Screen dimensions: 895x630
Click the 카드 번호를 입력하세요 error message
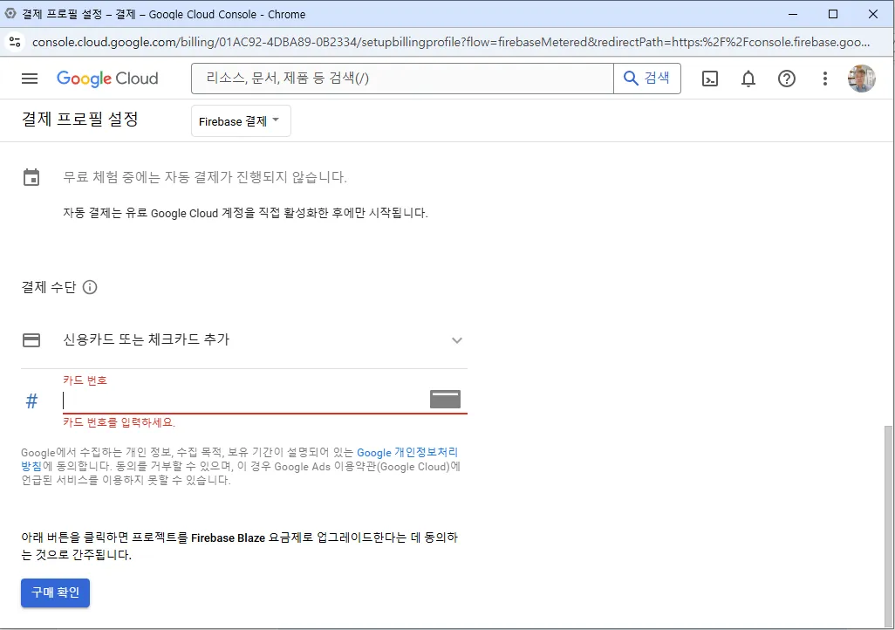click(119, 422)
